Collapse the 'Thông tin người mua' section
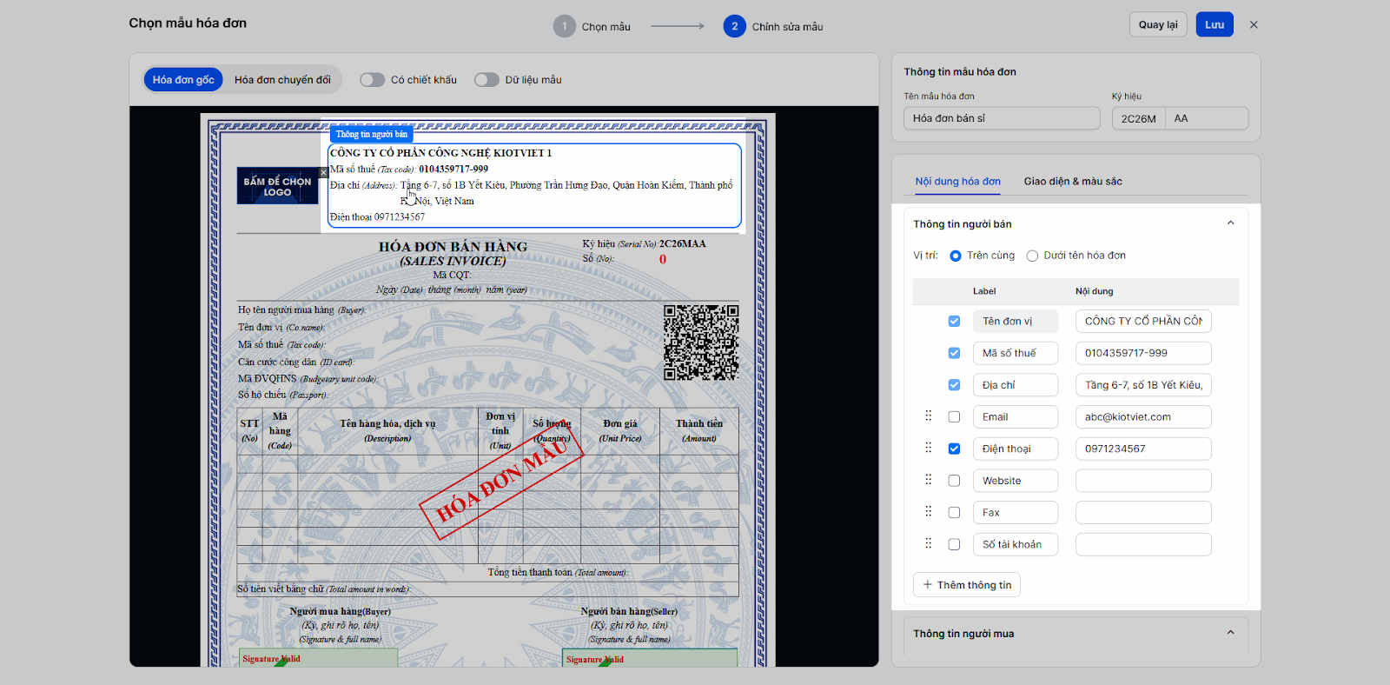Screen dimensions: 1390x685 (1230, 633)
